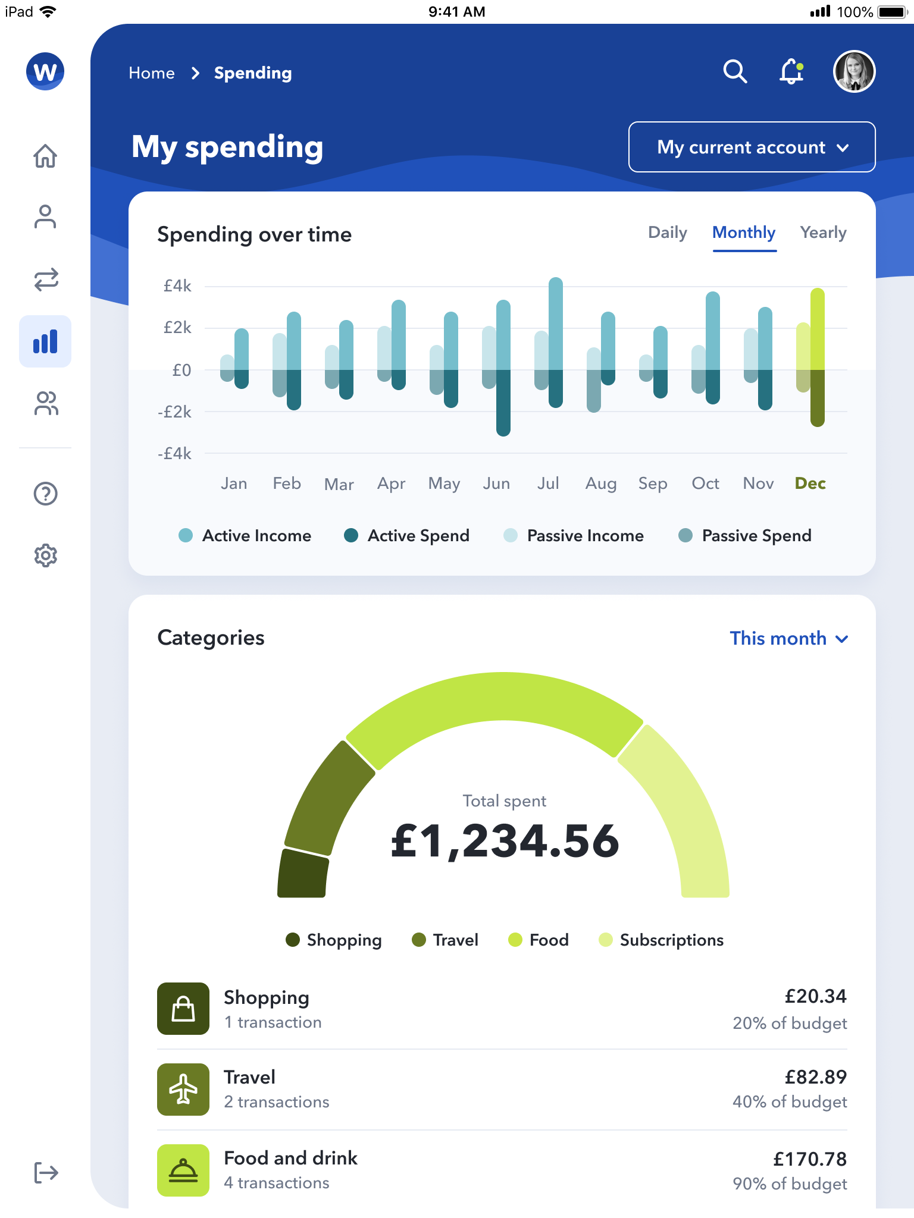Go to Home via sidebar house icon
The height and width of the screenshot is (1218, 914).
pyautogui.click(x=45, y=156)
